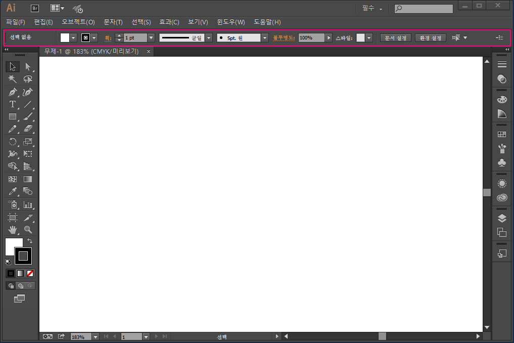The height and width of the screenshot is (343, 514).
Task: Set fill to None
Action: [30, 273]
